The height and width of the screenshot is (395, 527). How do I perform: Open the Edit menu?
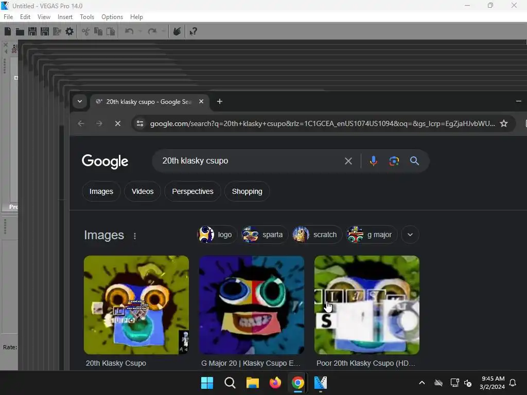tap(25, 17)
